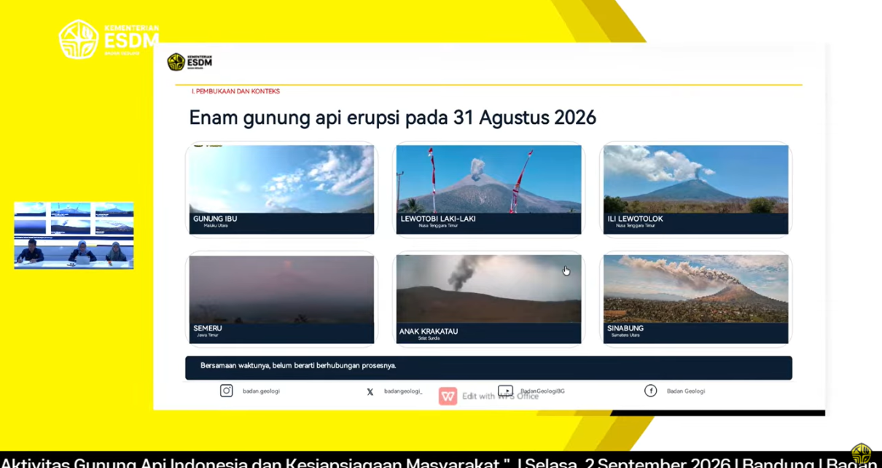Click the WPS Office watermark icon
The width and height of the screenshot is (882, 468).
point(448,396)
